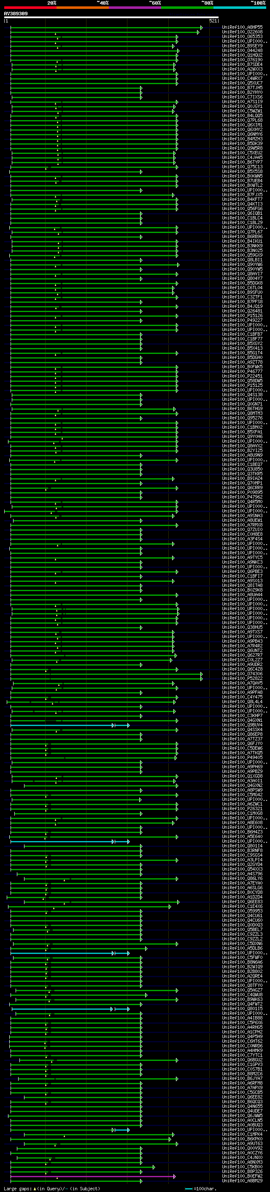Click the purple ~60% identity legend segment
Screen dimensions: 270x1192
pyautogui.click(x=135, y=8)
